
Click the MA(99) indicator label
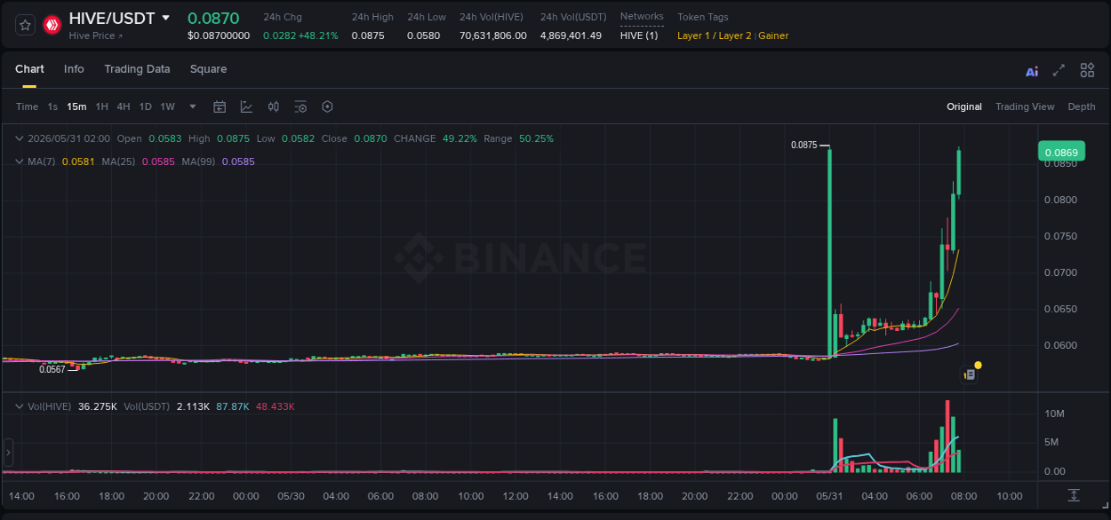[198, 162]
